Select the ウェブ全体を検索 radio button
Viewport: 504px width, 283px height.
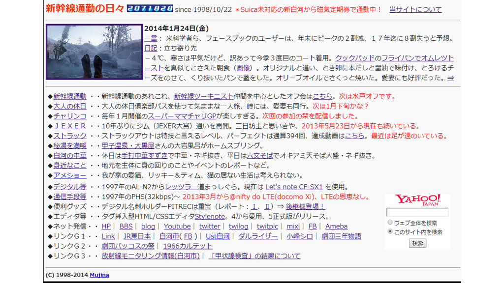(390, 222)
